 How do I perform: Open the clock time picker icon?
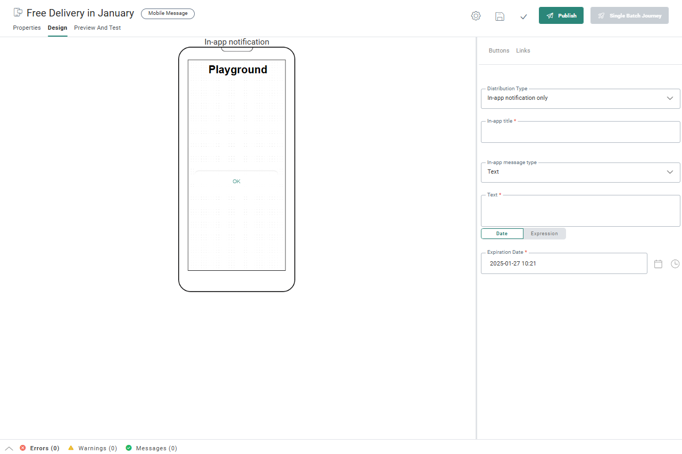coord(675,264)
